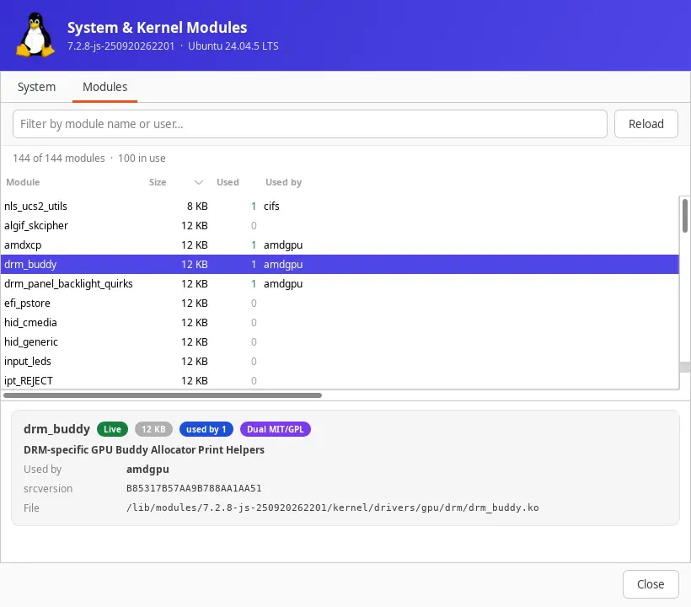
Task: Select the efi_pstore module row
Action: point(340,303)
